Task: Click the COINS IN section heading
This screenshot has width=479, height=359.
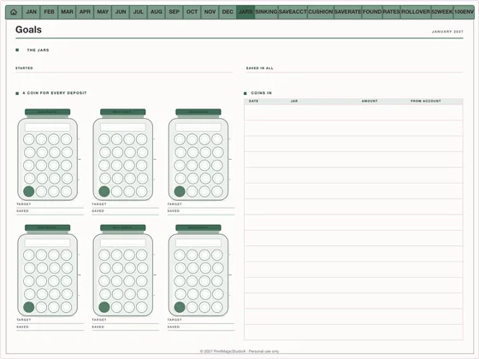Action: [261, 93]
